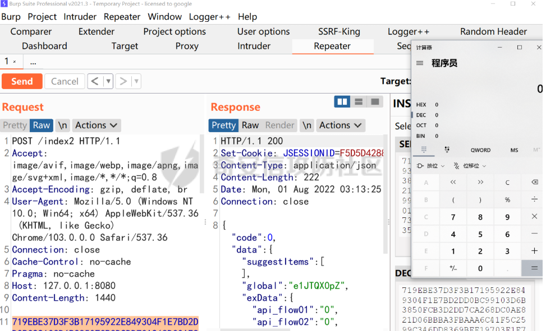
Task: Open Response Actions dropdown
Action: pyautogui.click(x=341, y=125)
